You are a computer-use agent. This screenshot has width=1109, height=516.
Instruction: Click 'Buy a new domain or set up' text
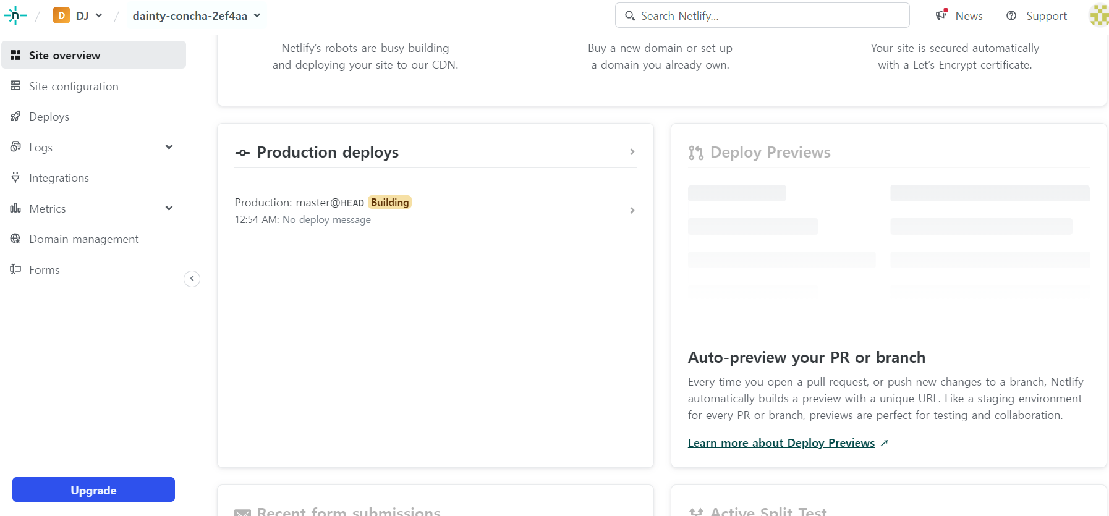[660, 48]
